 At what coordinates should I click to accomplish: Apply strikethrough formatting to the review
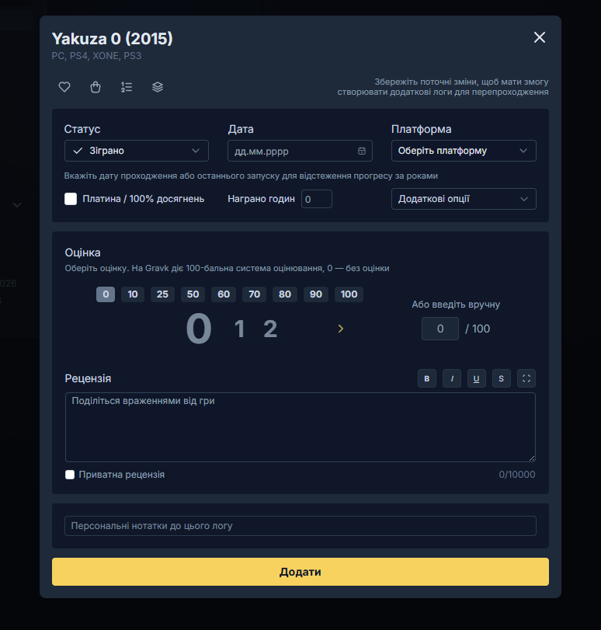pos(502,378)
